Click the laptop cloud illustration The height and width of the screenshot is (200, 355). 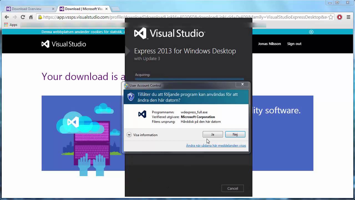coord(89,139)
